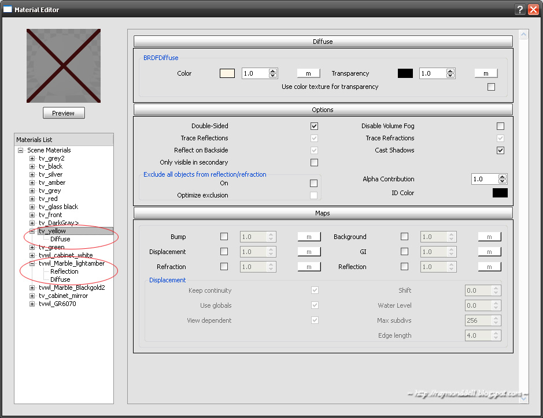The image size is (543, 418).
Task: Toggle the Double-Sided checkbox
Action: pyautogui.click(x=314, y=126)
